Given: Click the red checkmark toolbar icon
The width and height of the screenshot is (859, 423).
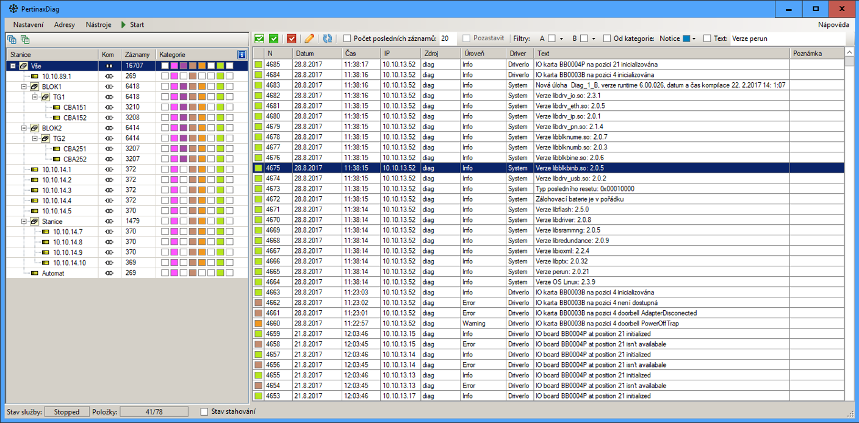Looking at the screenshot, I should 291,39.
